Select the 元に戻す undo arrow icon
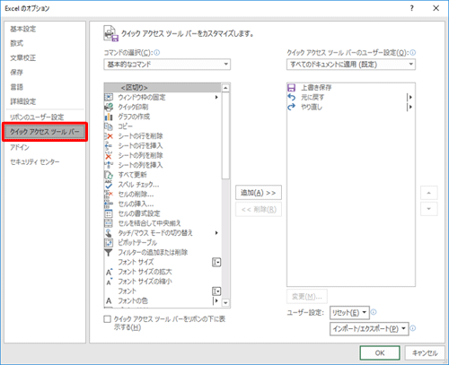This screenshot has height=365, width=449. coord(291,97)
